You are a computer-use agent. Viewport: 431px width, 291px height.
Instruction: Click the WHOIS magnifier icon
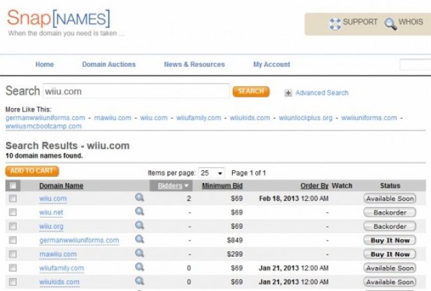click(391, 24)
